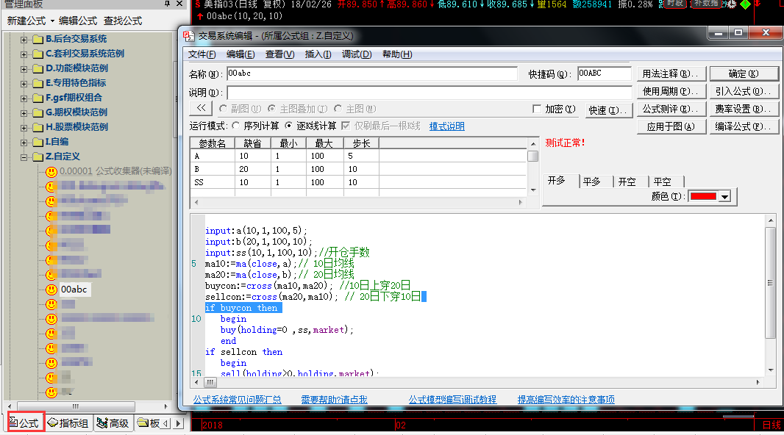Click the B.后台交易系统 folder icon

(x=38, y=39)
